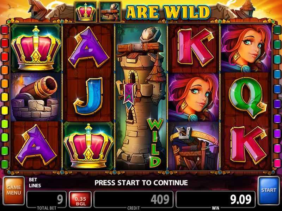The height and width of the screenshot is (211, 282).
Task: Click the catapult icon in the header
Action: 110,12
